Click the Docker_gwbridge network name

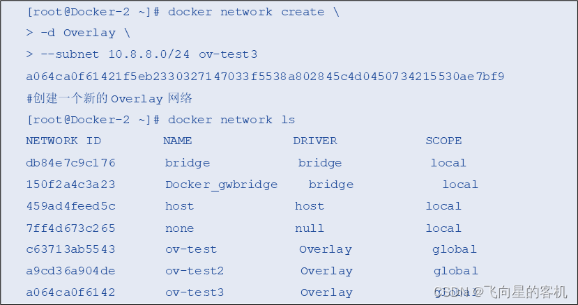(x=222, y=185)
